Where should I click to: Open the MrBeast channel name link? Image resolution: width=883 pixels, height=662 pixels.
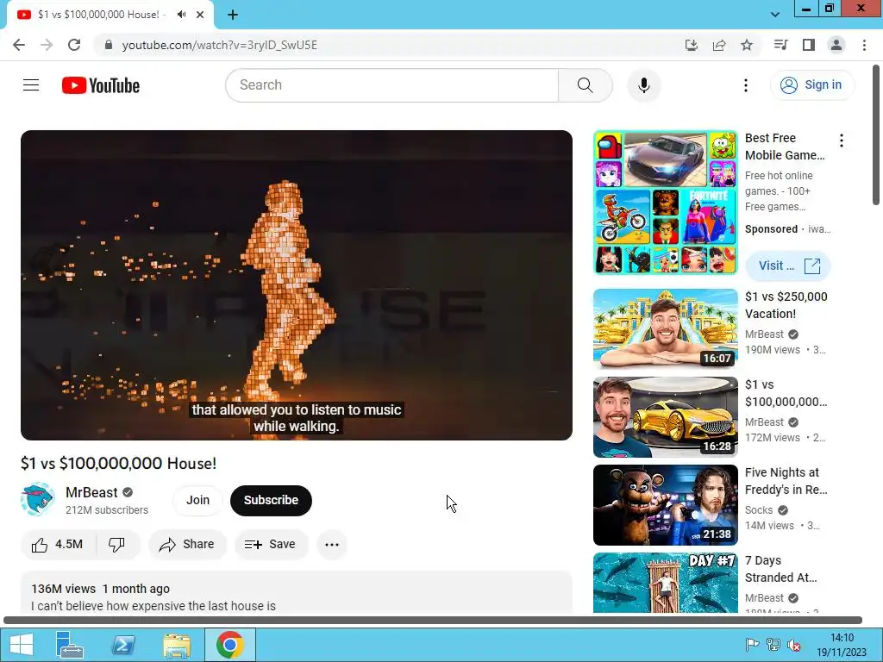91,492
